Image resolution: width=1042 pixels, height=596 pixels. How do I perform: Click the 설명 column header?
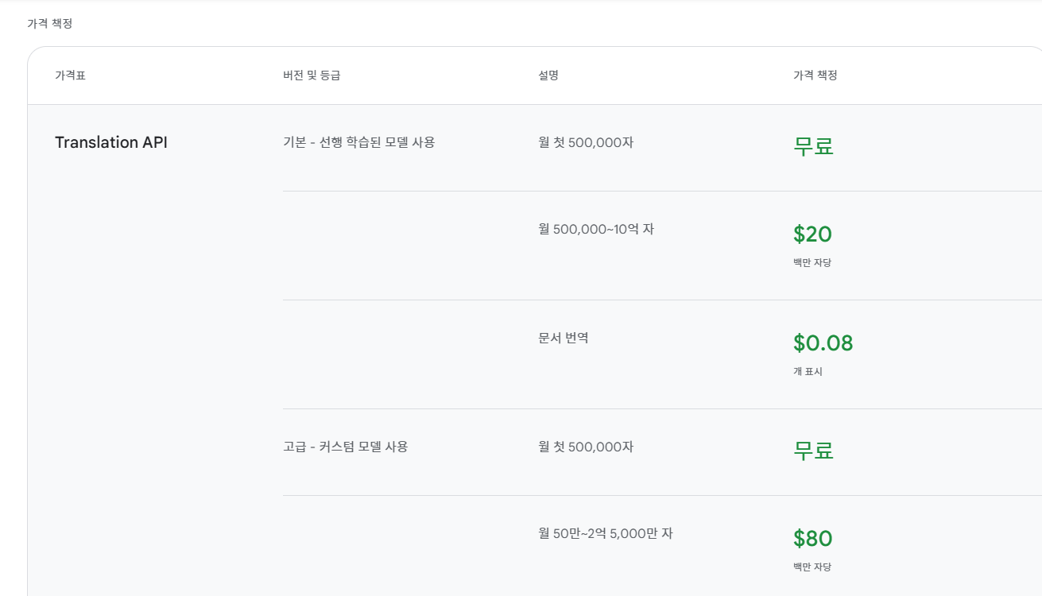pyautogui.click(x=548, y=75)
